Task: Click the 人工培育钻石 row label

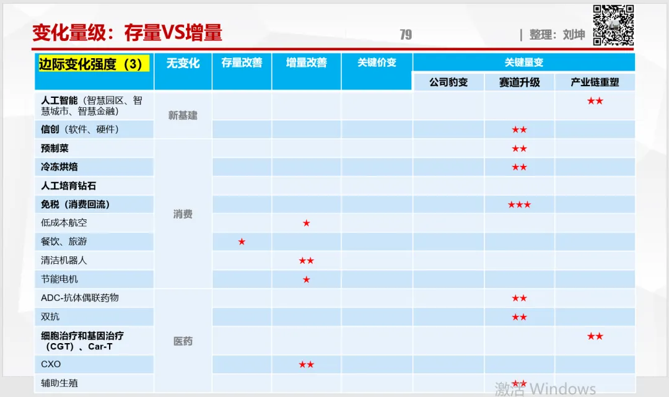Action: click(68, 186)
